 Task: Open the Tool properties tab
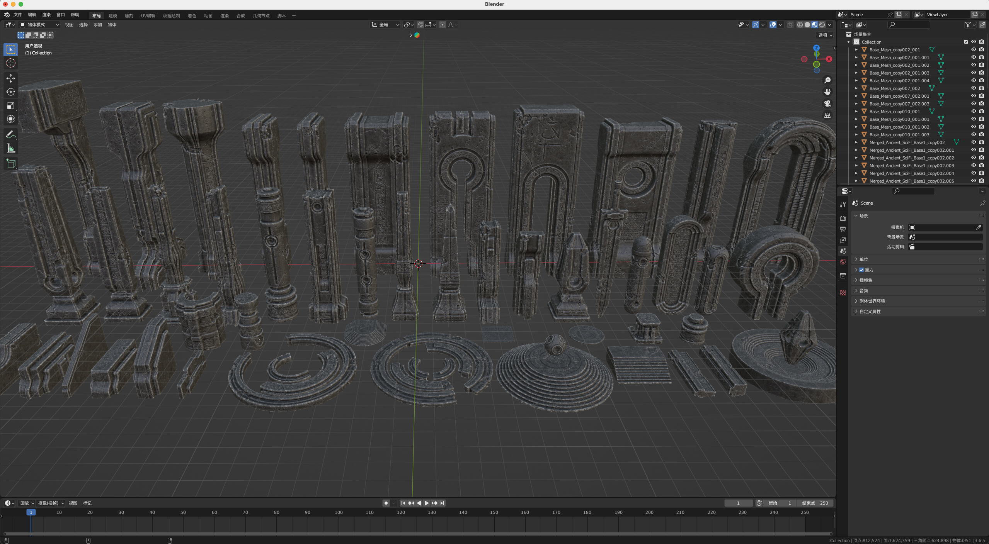(843, 205)
